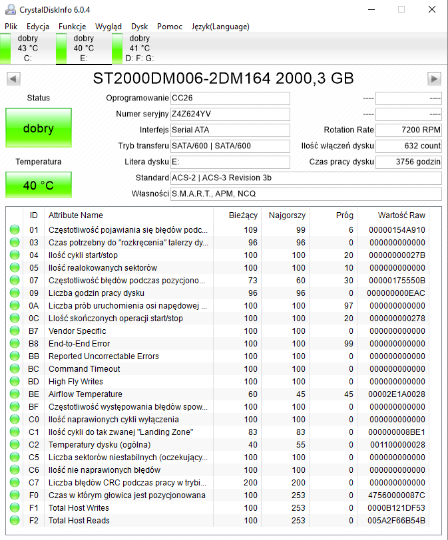The image size is (448, 540).
Task: Click status circle of attribute 04
Action: click(x=15, y=255)
